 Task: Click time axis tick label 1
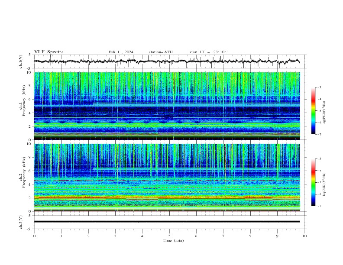pos(61,236)
